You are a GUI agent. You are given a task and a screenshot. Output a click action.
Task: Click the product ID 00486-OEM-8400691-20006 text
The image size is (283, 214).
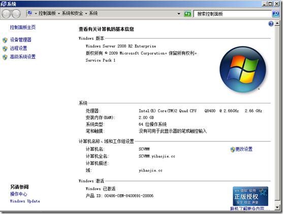point(129,196)
